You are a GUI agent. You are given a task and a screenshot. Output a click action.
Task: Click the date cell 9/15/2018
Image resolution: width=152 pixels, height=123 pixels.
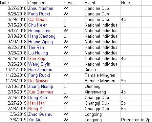(x=13, y=25)
